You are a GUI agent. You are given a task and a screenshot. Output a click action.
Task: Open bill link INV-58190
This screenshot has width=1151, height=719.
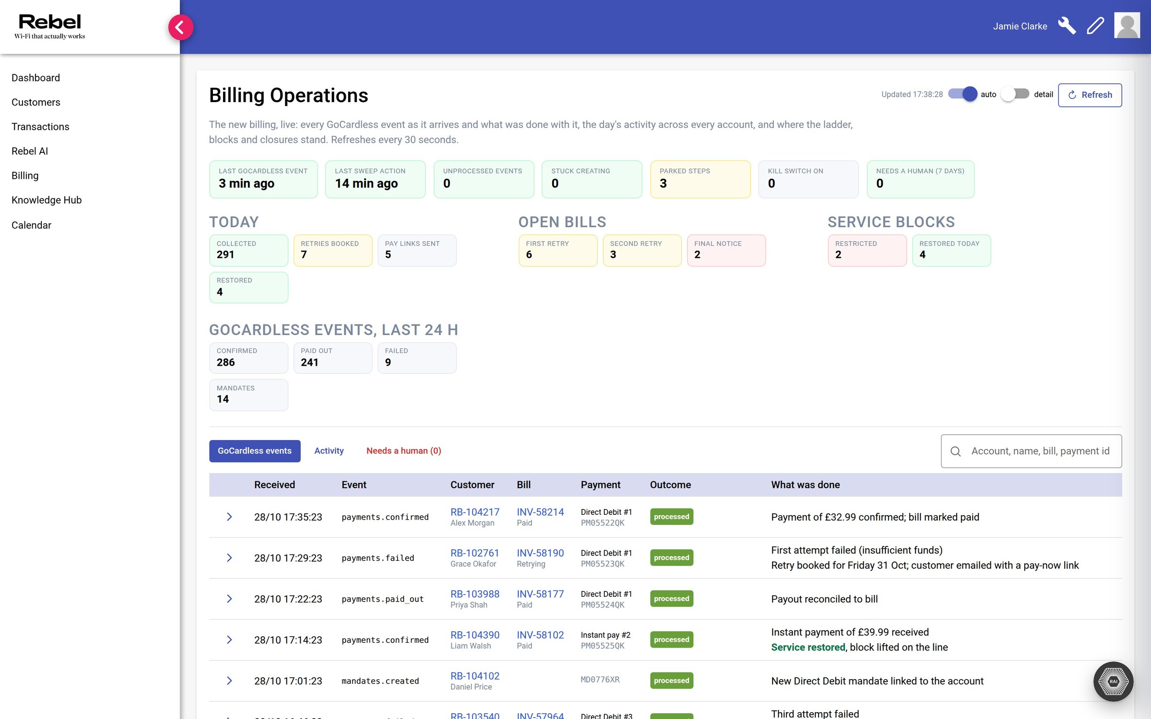(540, 553)
